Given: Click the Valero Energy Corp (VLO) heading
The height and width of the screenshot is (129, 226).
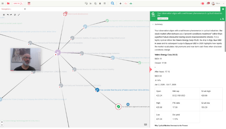Looking at the screenshot, I should tap(166, 55).
